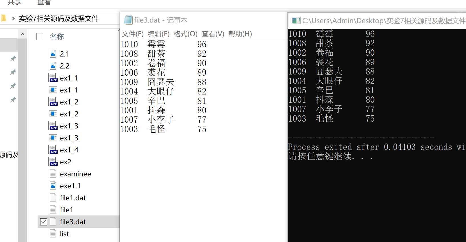Select the ex1_1 CPP source file icon

point(53,78)
